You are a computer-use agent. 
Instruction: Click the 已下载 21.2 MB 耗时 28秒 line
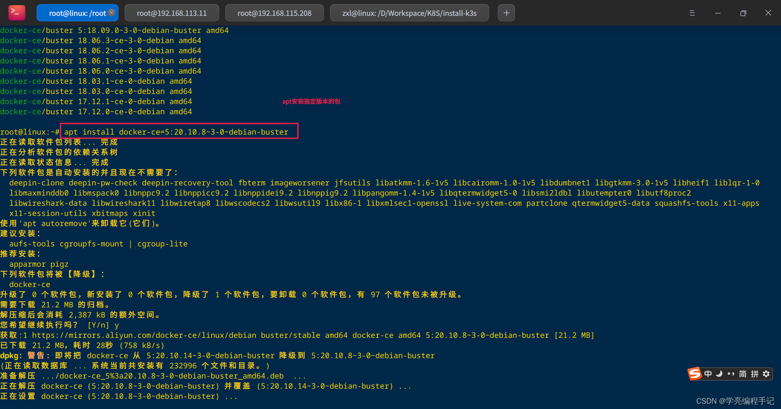pyautogui.click(x=82, y=345)
